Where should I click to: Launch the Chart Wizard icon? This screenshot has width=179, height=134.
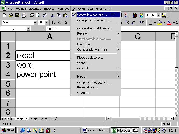(x=135, y=15)
